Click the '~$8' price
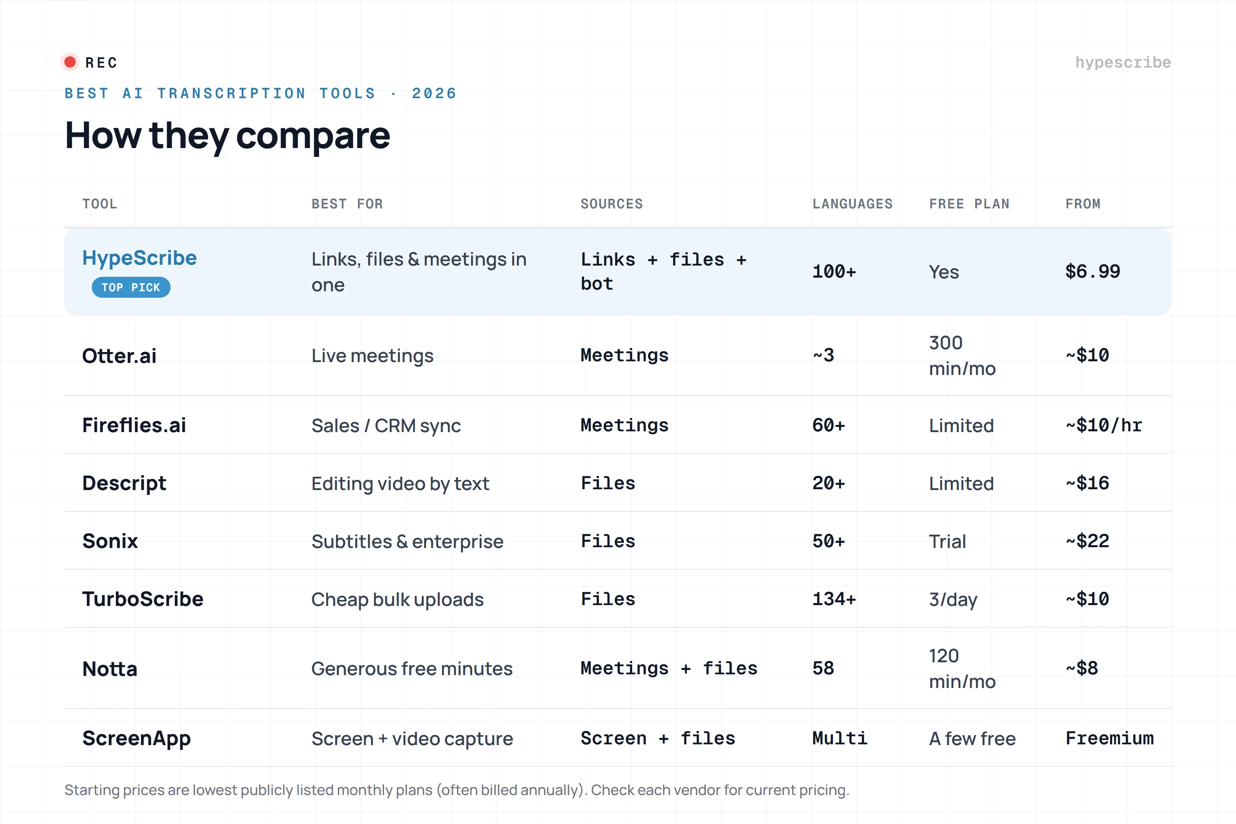Screen dimensions: 1236x824 [x=1081, y=668]
